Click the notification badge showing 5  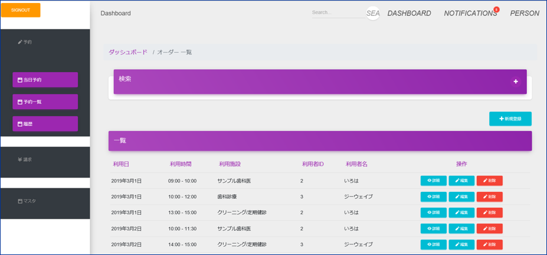(496, 9)
